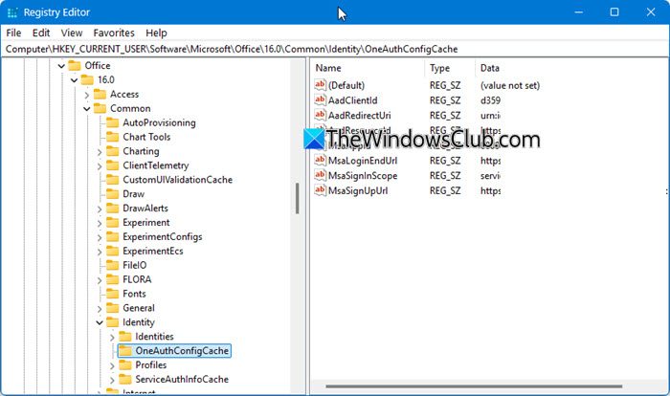Click the ClientTelemetry folder icon
This screenshot has height=396, width=670.
[x=112, y=165]
